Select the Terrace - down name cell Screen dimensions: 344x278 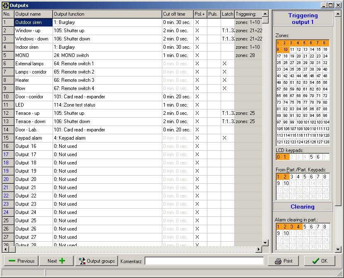click(34, 121)
